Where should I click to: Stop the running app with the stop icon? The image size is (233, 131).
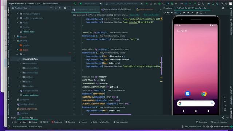click(x=176, y=4)
